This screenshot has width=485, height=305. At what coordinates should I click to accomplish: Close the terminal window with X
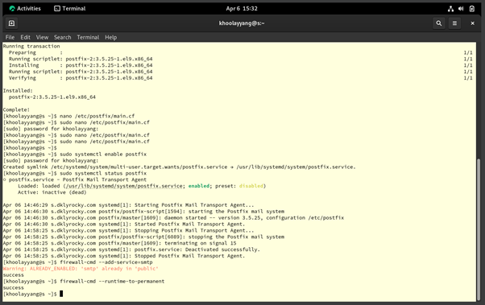point(472,23)
